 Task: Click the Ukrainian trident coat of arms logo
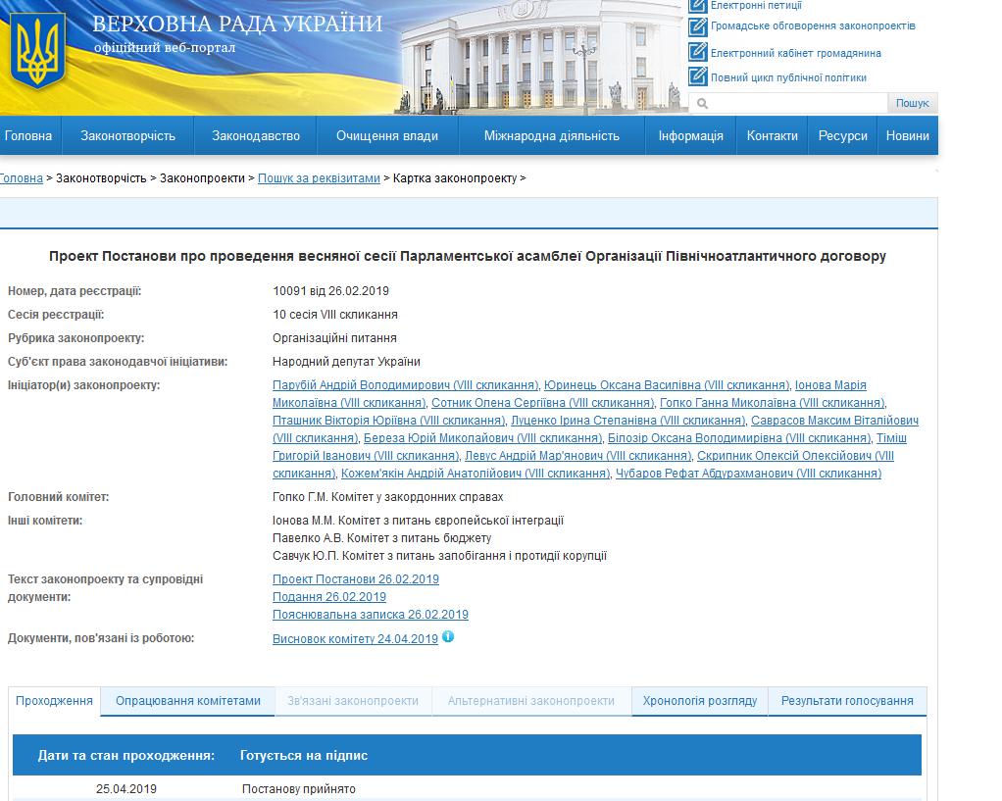tap(37, 51)
